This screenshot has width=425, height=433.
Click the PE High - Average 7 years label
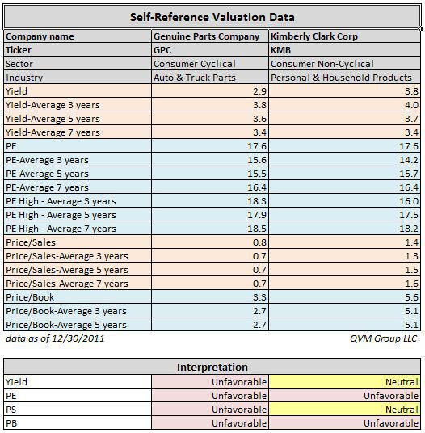pyautogui.click(x=78, y=229)
